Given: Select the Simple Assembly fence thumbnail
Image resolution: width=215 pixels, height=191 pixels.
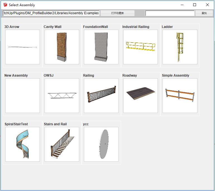Looking at the screenshot, I should (180, 96).
